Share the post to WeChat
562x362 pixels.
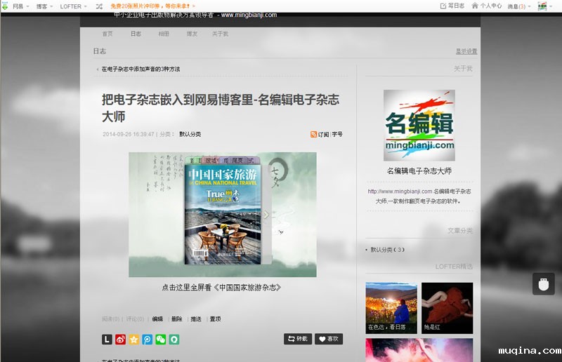click(x=161, y=340)
